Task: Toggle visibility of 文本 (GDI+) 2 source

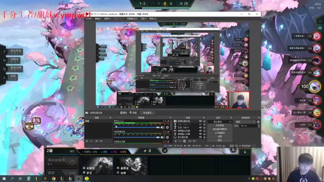Action: tap(200, 125)
